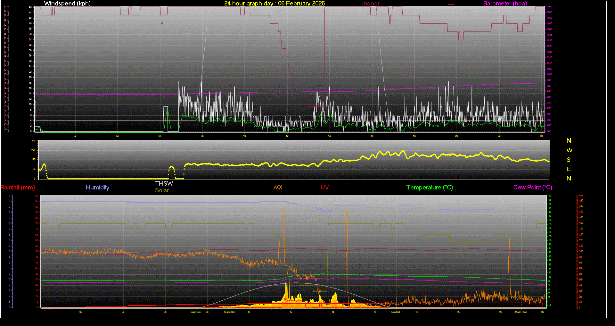This screenshot has width=615, height=326.
Task: Click the Rainfall (mm) legend label
Action: 18,188
